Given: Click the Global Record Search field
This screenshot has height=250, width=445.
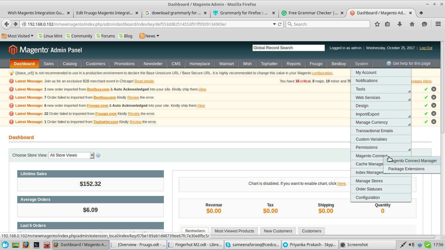Looking at the screenshot, I should 288,48.
